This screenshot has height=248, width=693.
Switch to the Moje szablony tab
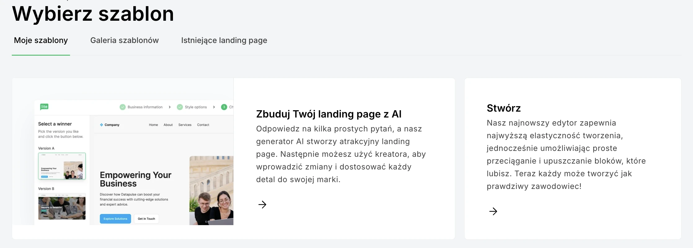(41, 41)
